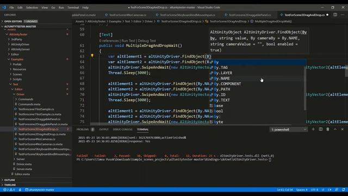Open the File menu

12,7
